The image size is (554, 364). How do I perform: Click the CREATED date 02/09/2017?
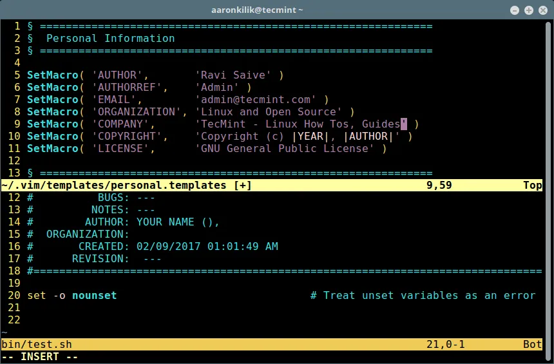coord(168,247)
